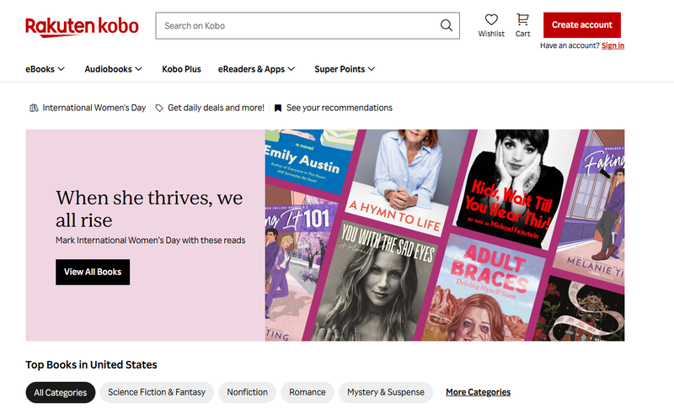
Task: Expand the Audiobooks menu chevron
Action: 138,69
